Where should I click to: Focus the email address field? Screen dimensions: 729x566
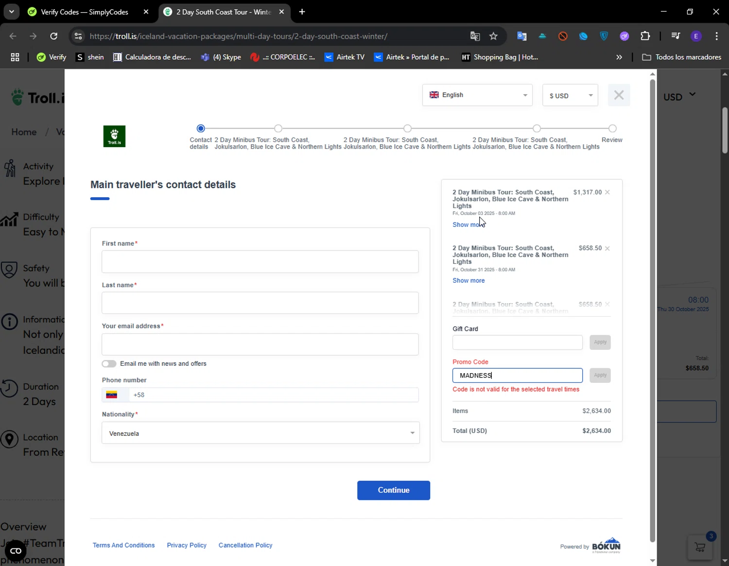click(x=260, y=344)
